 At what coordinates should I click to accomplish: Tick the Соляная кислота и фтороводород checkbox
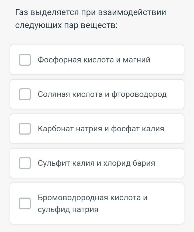[x=25, y=94]
